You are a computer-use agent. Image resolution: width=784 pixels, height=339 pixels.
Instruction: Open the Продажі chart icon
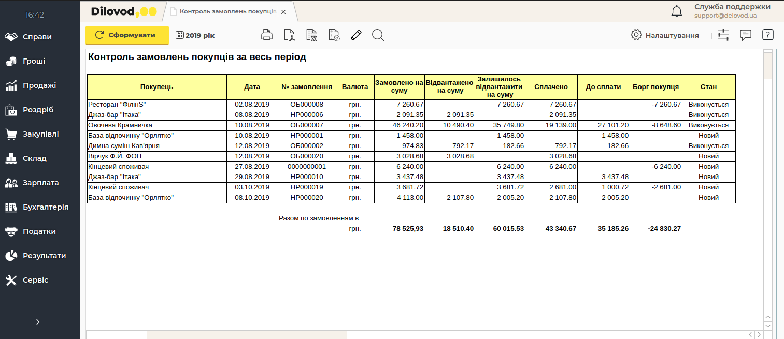(x=11, y=85)
